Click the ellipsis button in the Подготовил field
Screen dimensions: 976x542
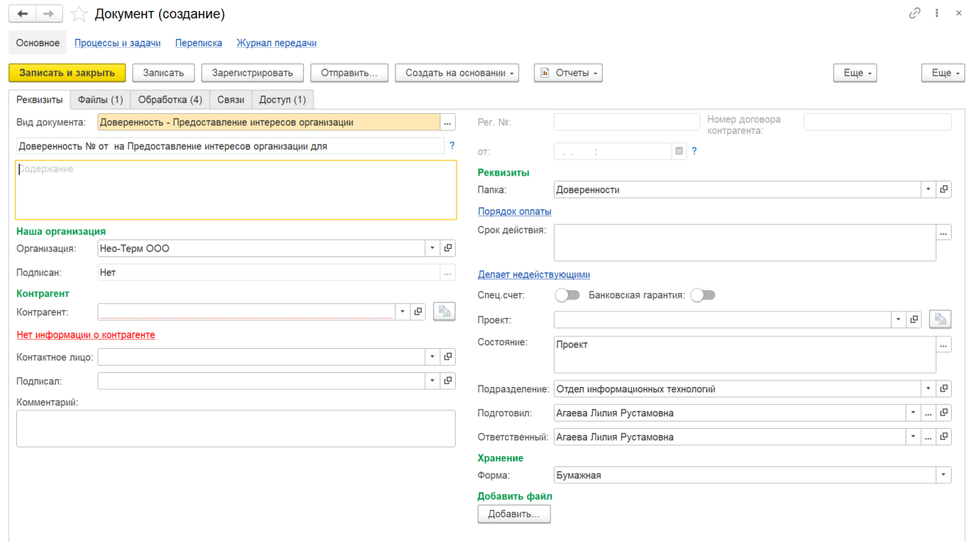click(929, 413)
